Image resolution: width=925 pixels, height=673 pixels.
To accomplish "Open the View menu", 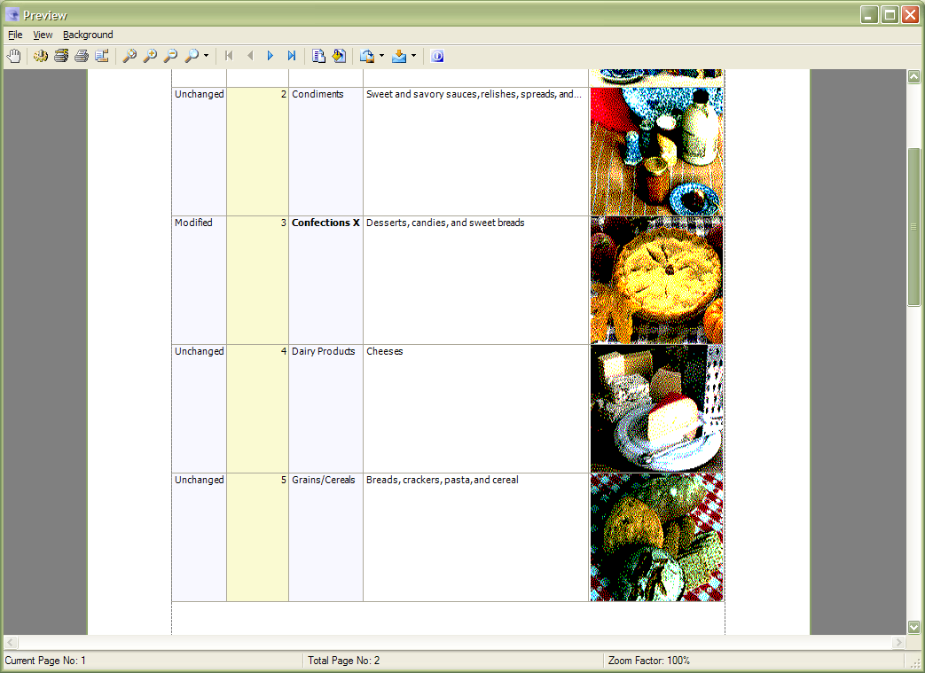I will (x=43, y=35).
